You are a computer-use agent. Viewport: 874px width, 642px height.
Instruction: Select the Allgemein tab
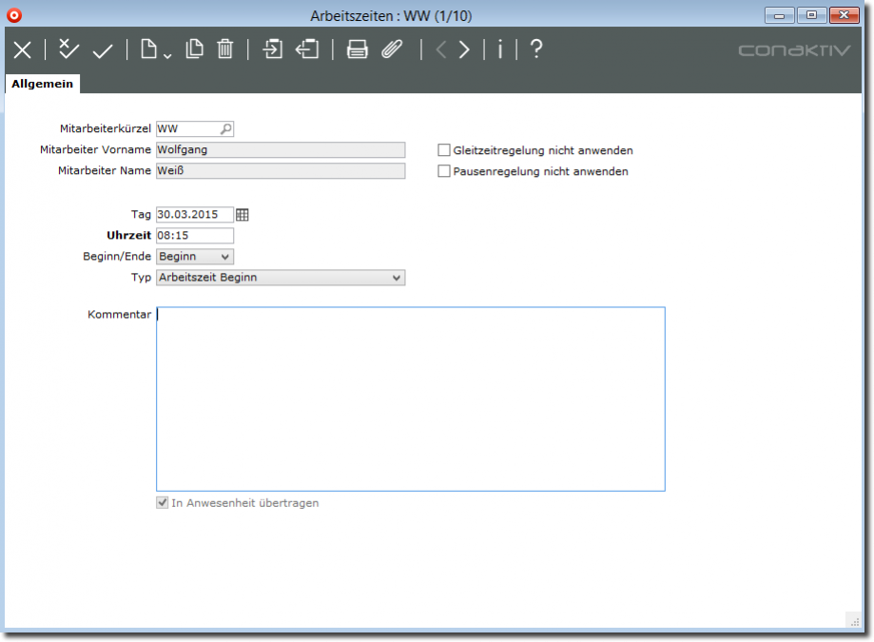[x=43, y=85]
